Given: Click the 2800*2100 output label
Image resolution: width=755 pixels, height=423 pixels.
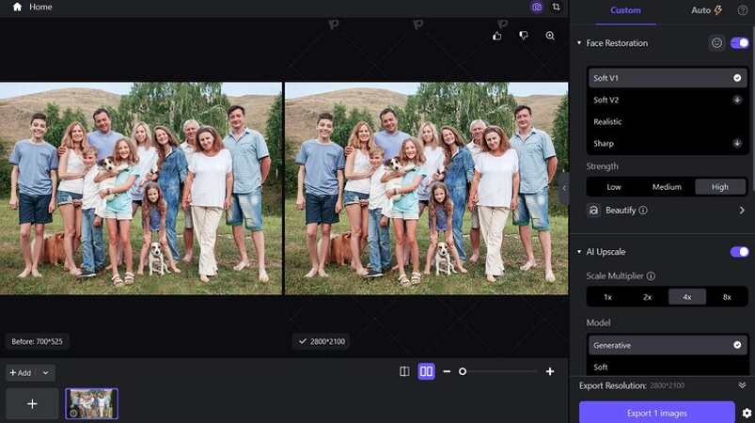Looking at the screenshot, I should pos(322,341).
